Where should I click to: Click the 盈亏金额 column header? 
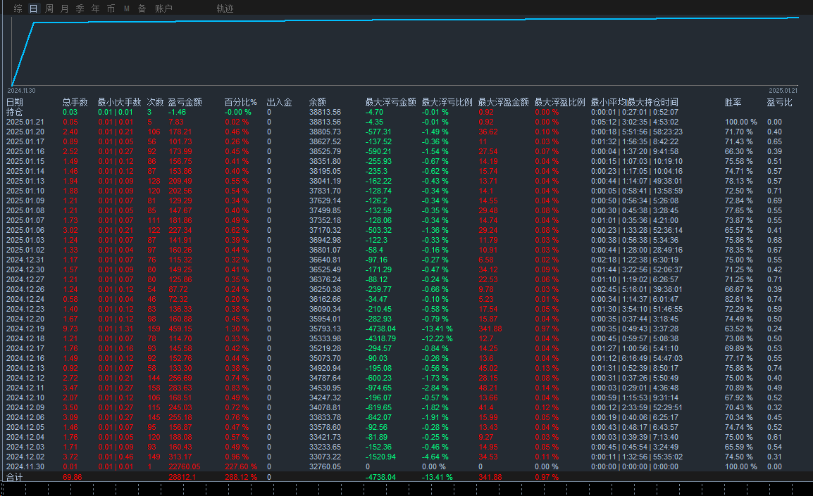[x=185, y=102]
